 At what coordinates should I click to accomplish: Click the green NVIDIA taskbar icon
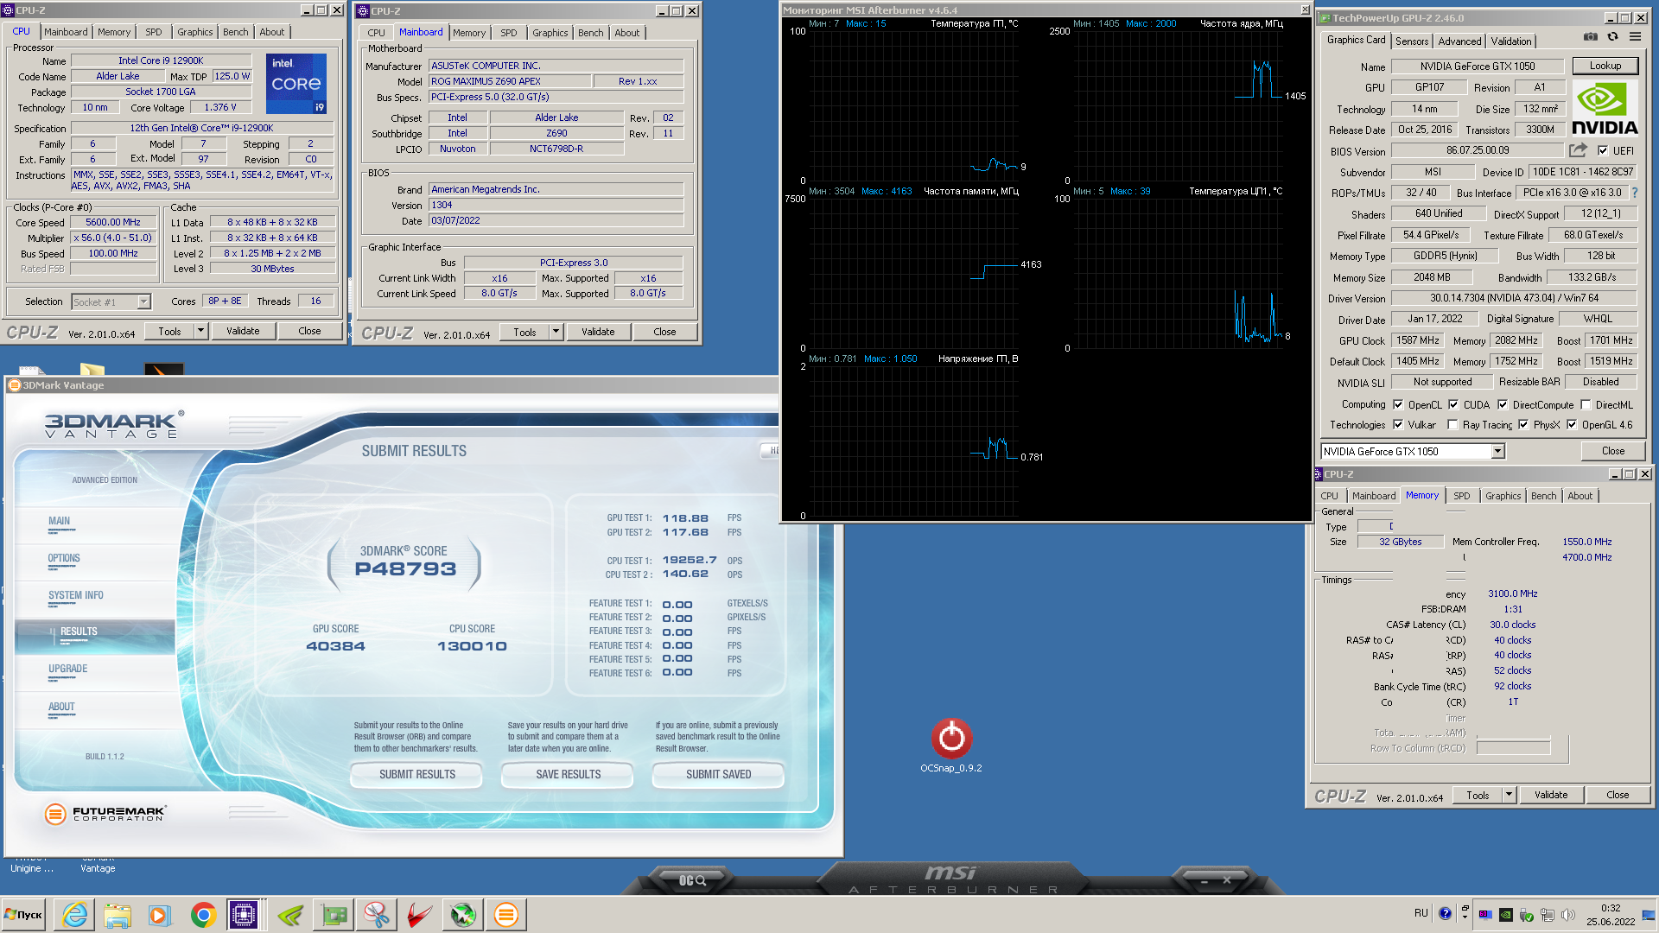pyautogui.click(x=290, y=914)
